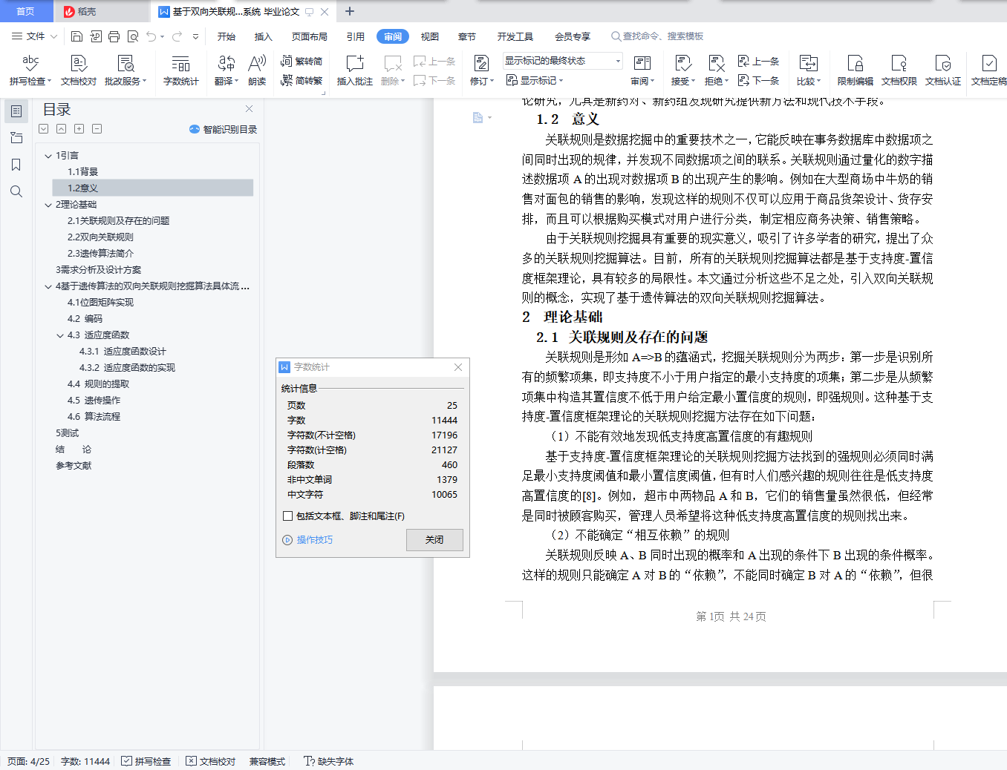Collapse the 2理论基础 outline section
This screenshot has width=1007, height=770.
[48, 205]
